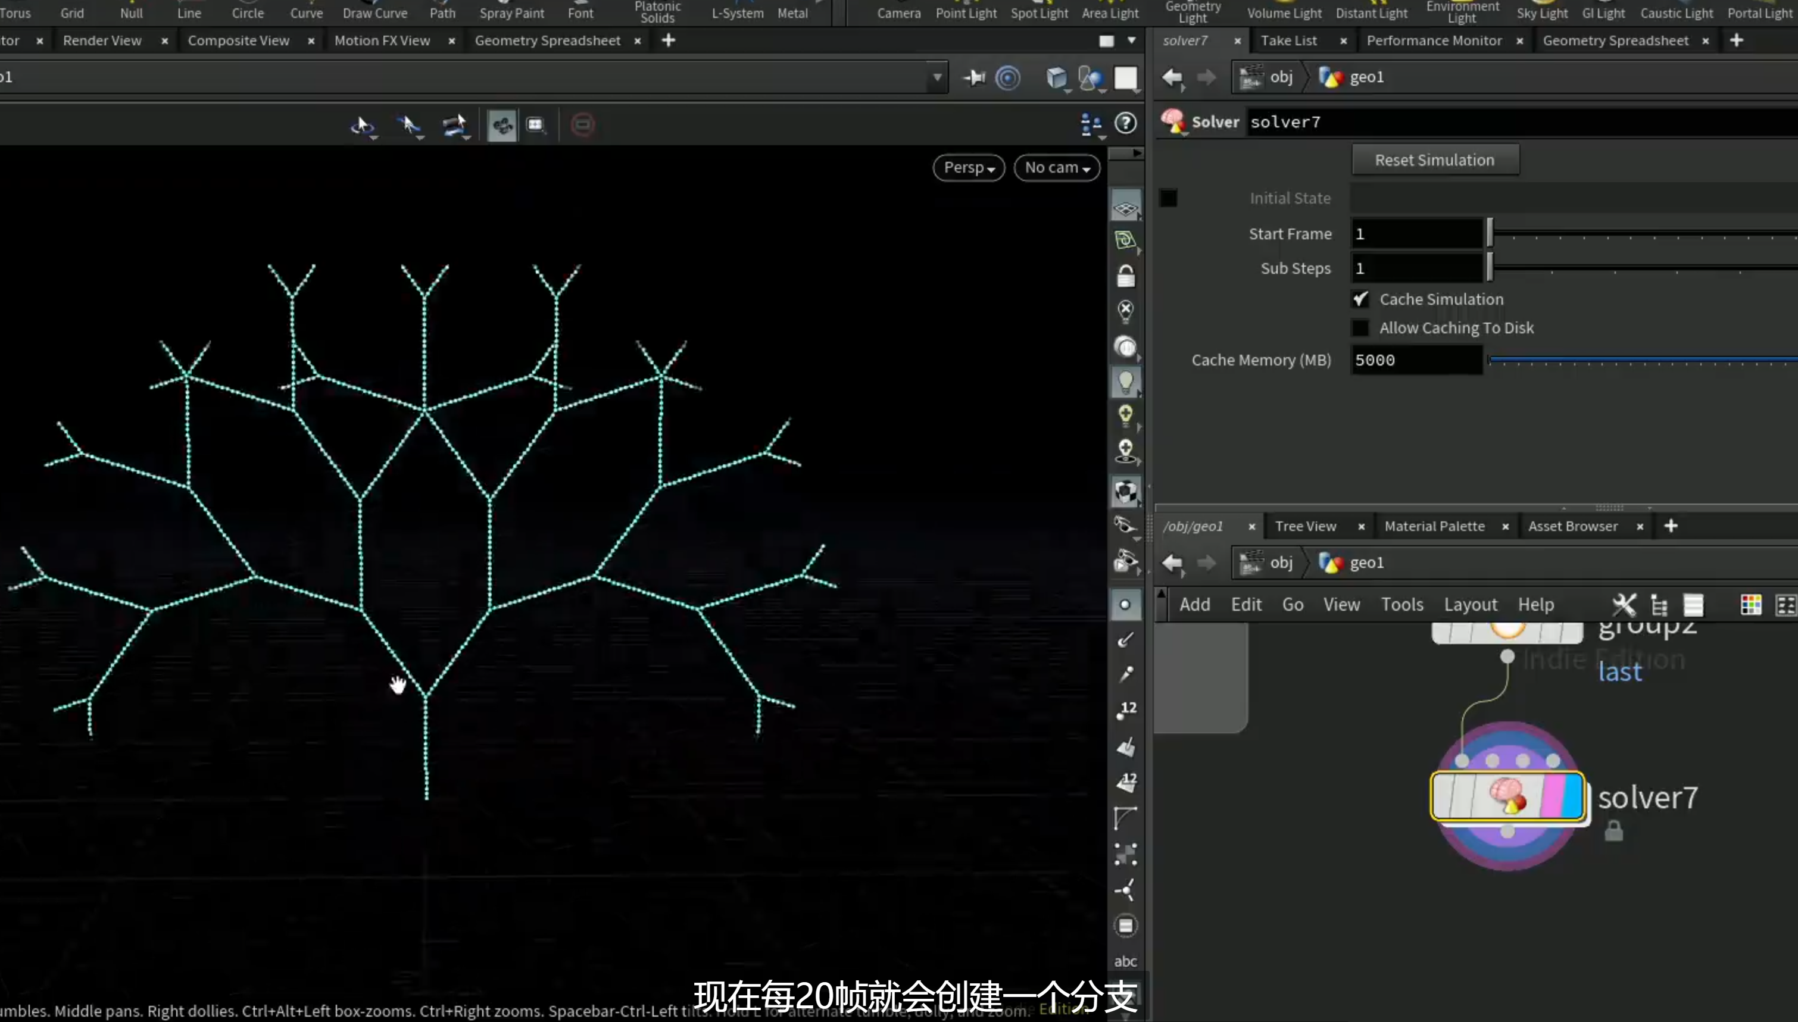Click the network editor color palette icon

coord(1750,604)
